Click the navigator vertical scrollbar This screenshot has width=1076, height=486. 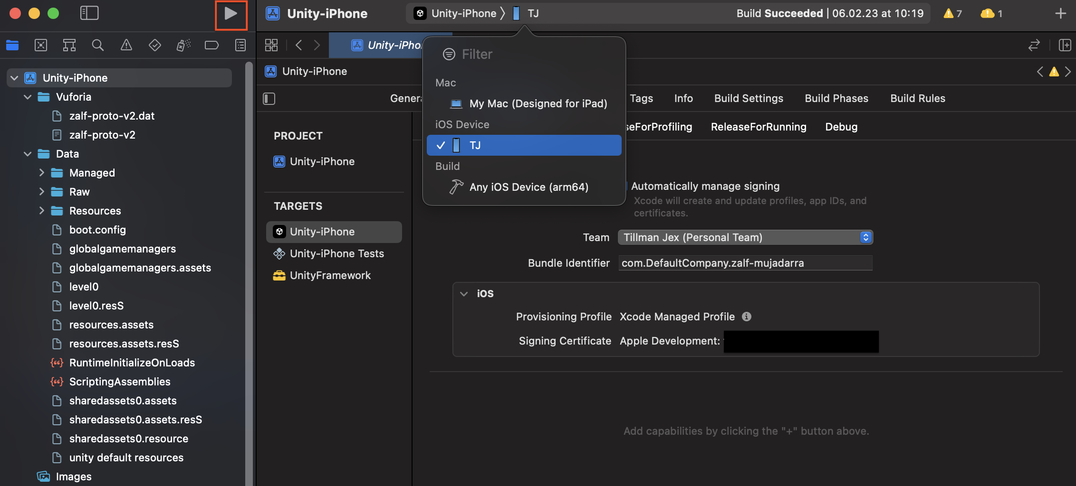(x=249, y=273)
